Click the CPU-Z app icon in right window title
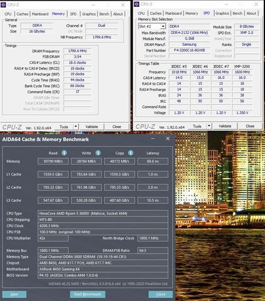This screenshot has width=265, height=301. [x=137, y=4]
